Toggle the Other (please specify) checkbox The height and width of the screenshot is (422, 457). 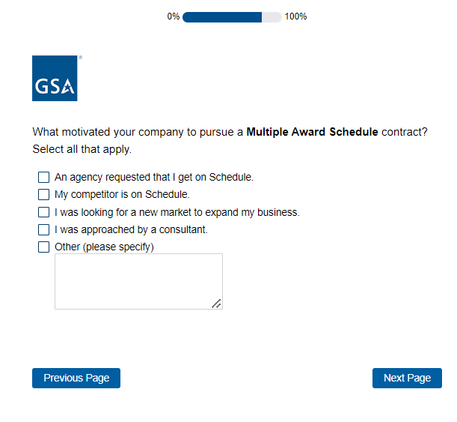pos(43,247)
